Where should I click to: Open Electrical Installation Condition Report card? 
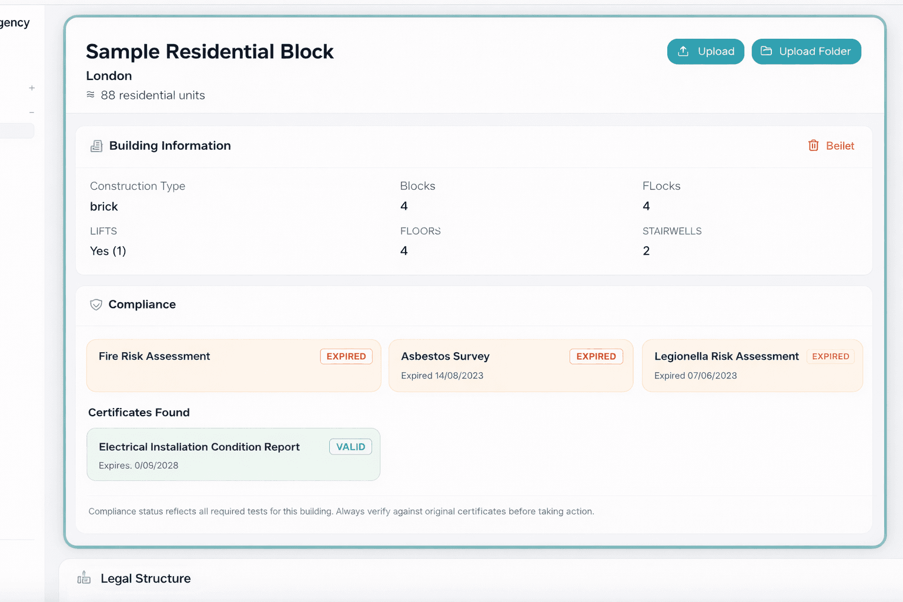[233, 454]
